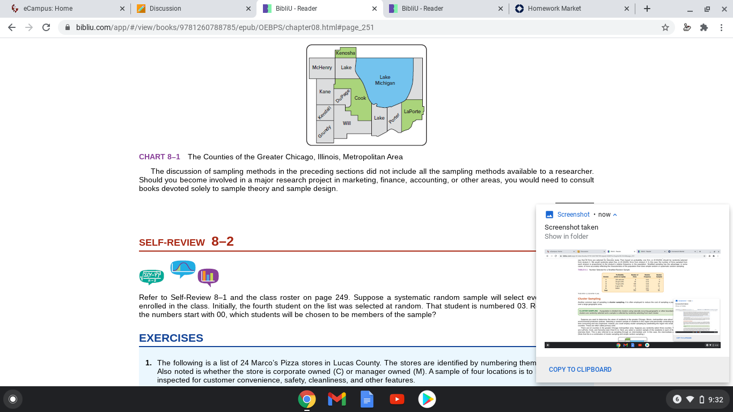The width and height of the screenshot is (733, 412).
Task: Click the Chrome icon on the shelf
Action: [307, 399]
